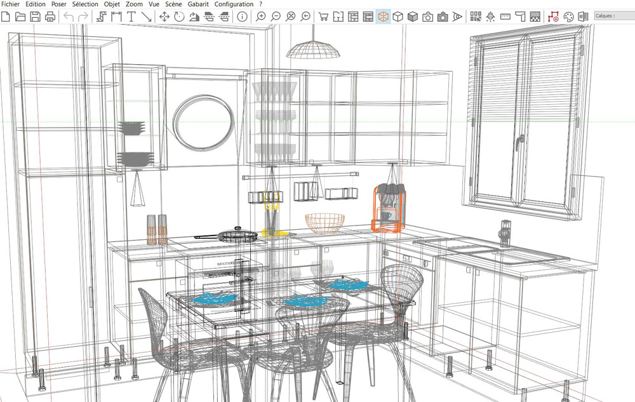
Task: Select the Text tool (T icon)
Action: tap(131, 17)
